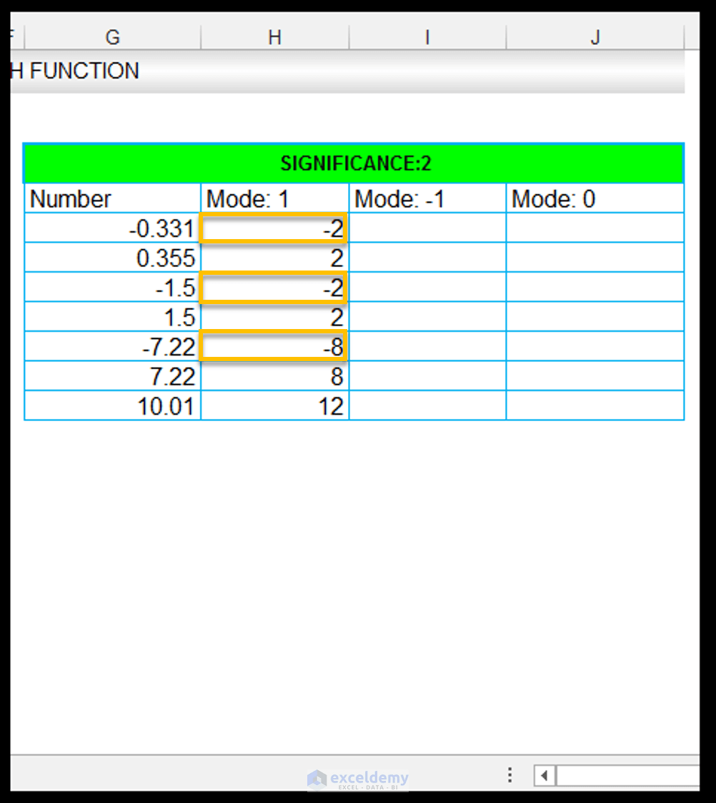Select the green SIGNIFICANCE:2 header cell
The image size is (716, 803).
(x=354, y=163)
